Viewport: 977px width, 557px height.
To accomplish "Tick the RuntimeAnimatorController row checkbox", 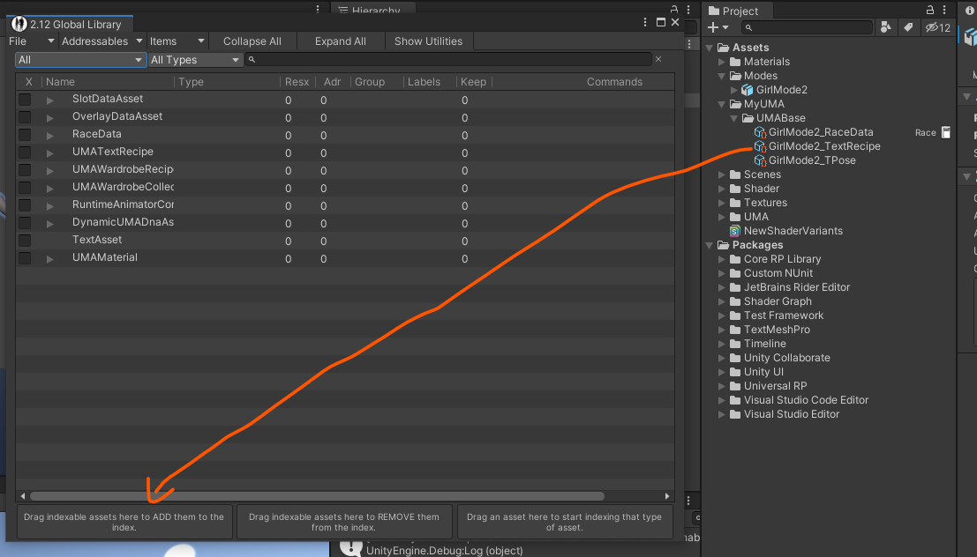I will click(x=25, y=205).
